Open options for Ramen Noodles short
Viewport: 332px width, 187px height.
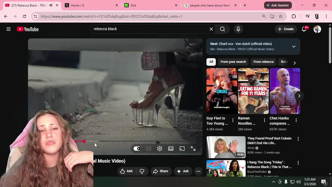(x=264, y=120)
